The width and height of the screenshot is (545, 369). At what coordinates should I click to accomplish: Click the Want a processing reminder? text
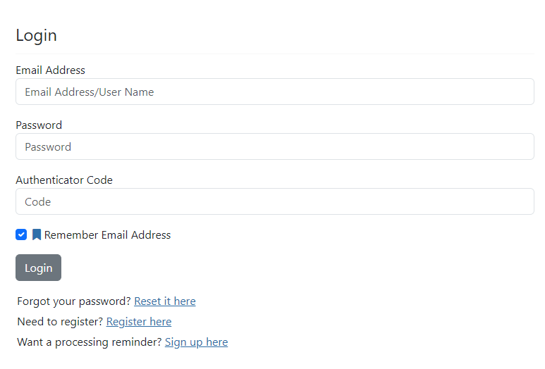pyautogui.click(x=90, y=342)
